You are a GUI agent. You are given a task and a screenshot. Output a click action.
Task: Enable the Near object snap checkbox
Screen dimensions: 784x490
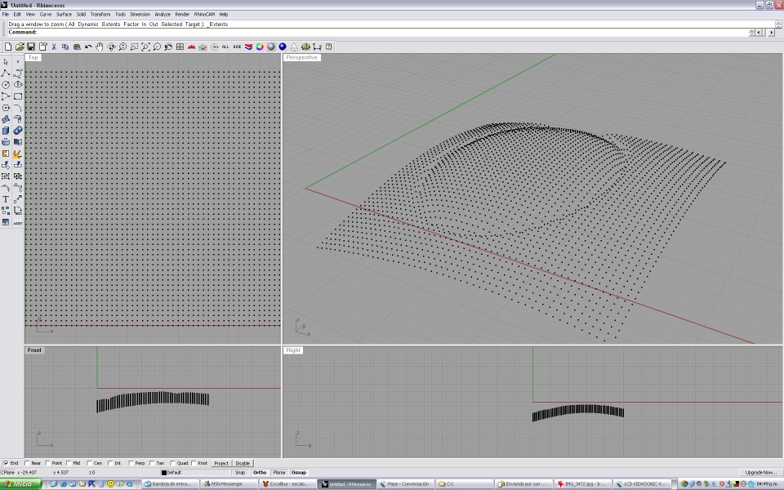(x=27, y=463)
